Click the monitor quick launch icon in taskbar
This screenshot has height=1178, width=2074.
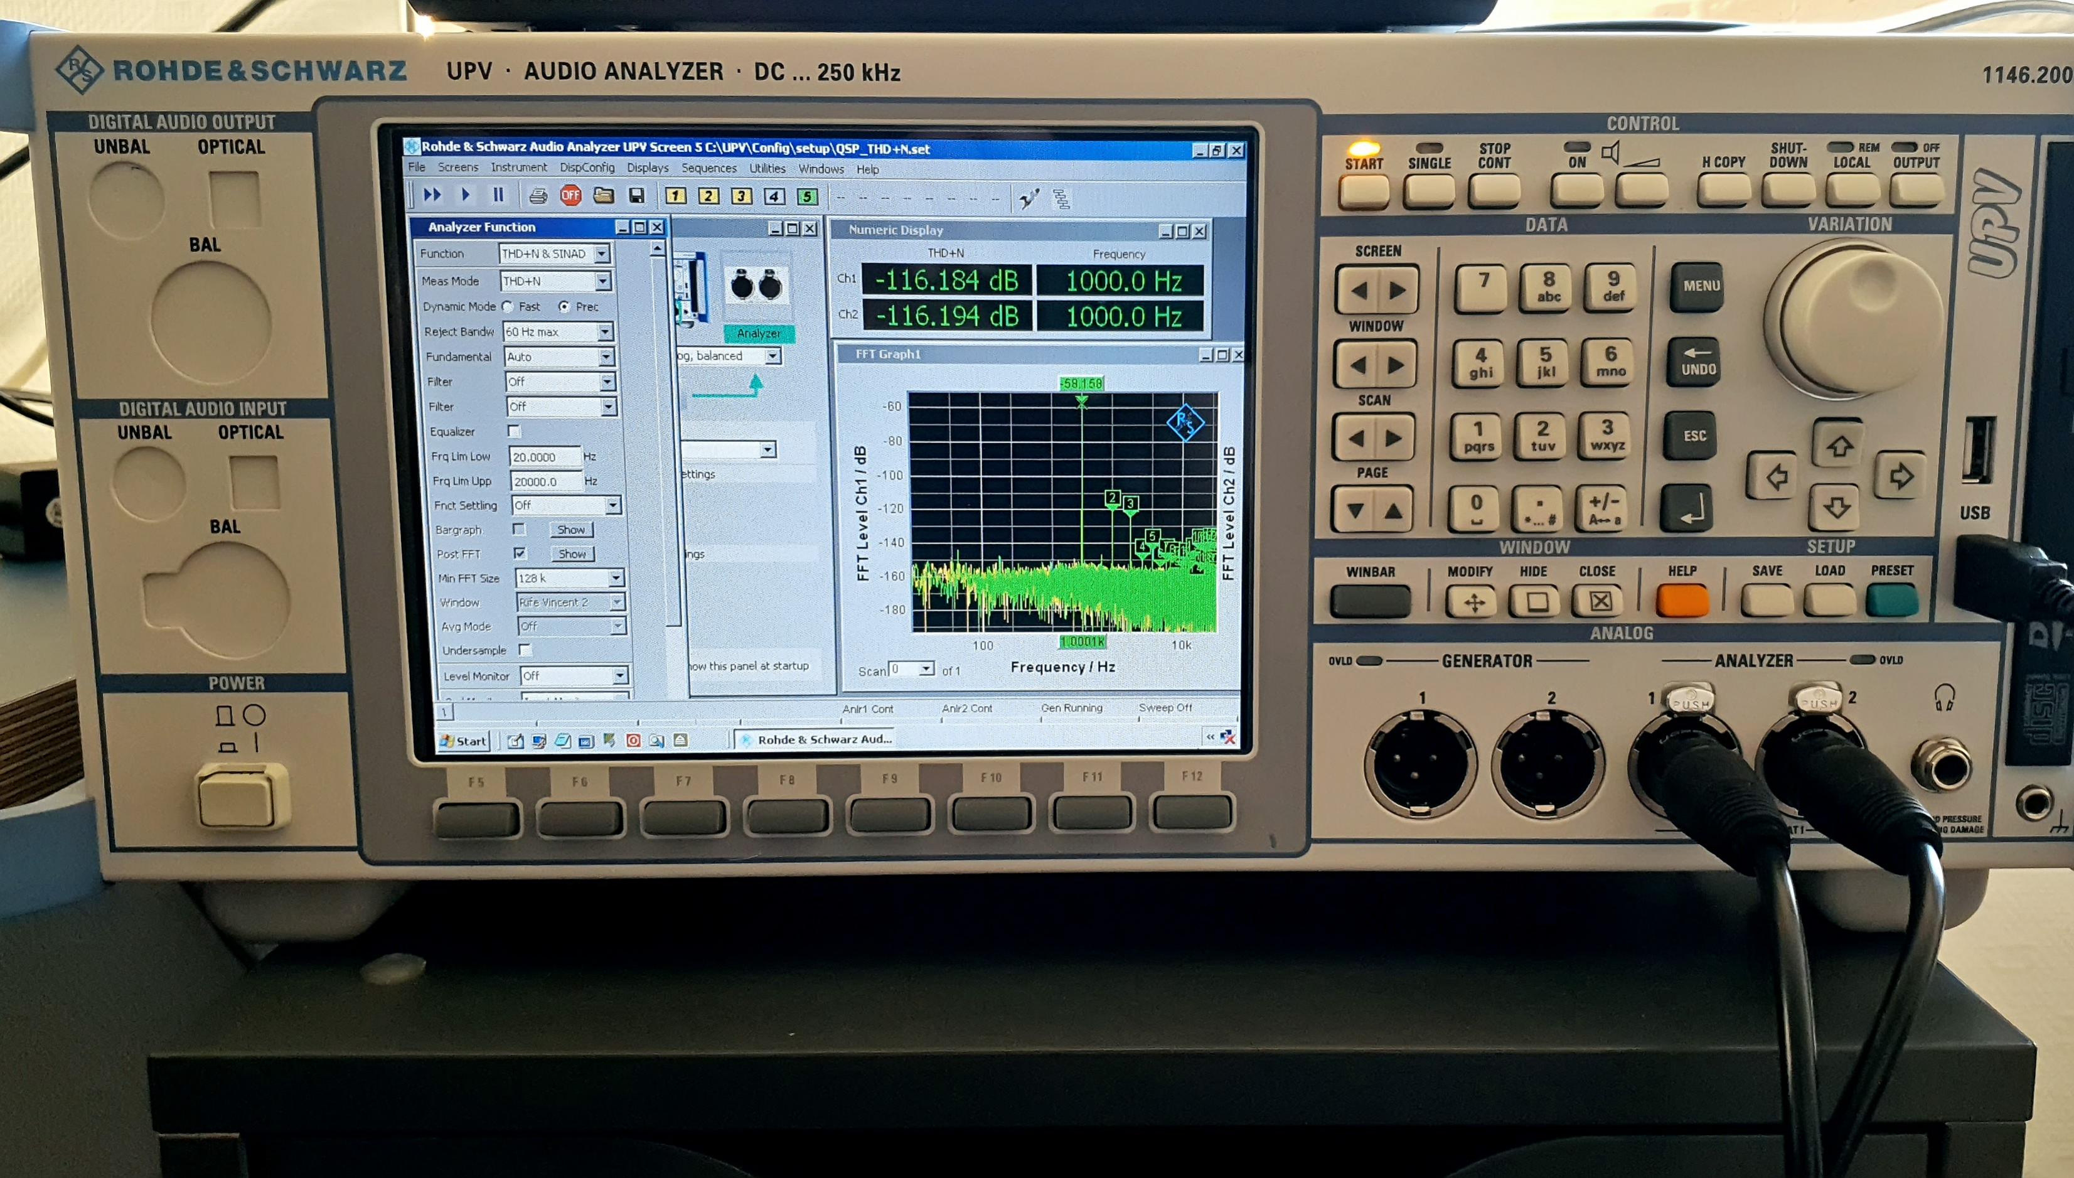click(538, 741)
